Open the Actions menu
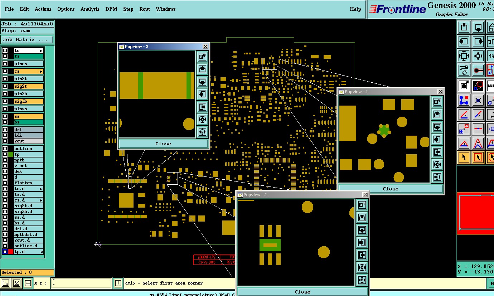The width and height of the screenshot is (494, 296). coord(43,9)
